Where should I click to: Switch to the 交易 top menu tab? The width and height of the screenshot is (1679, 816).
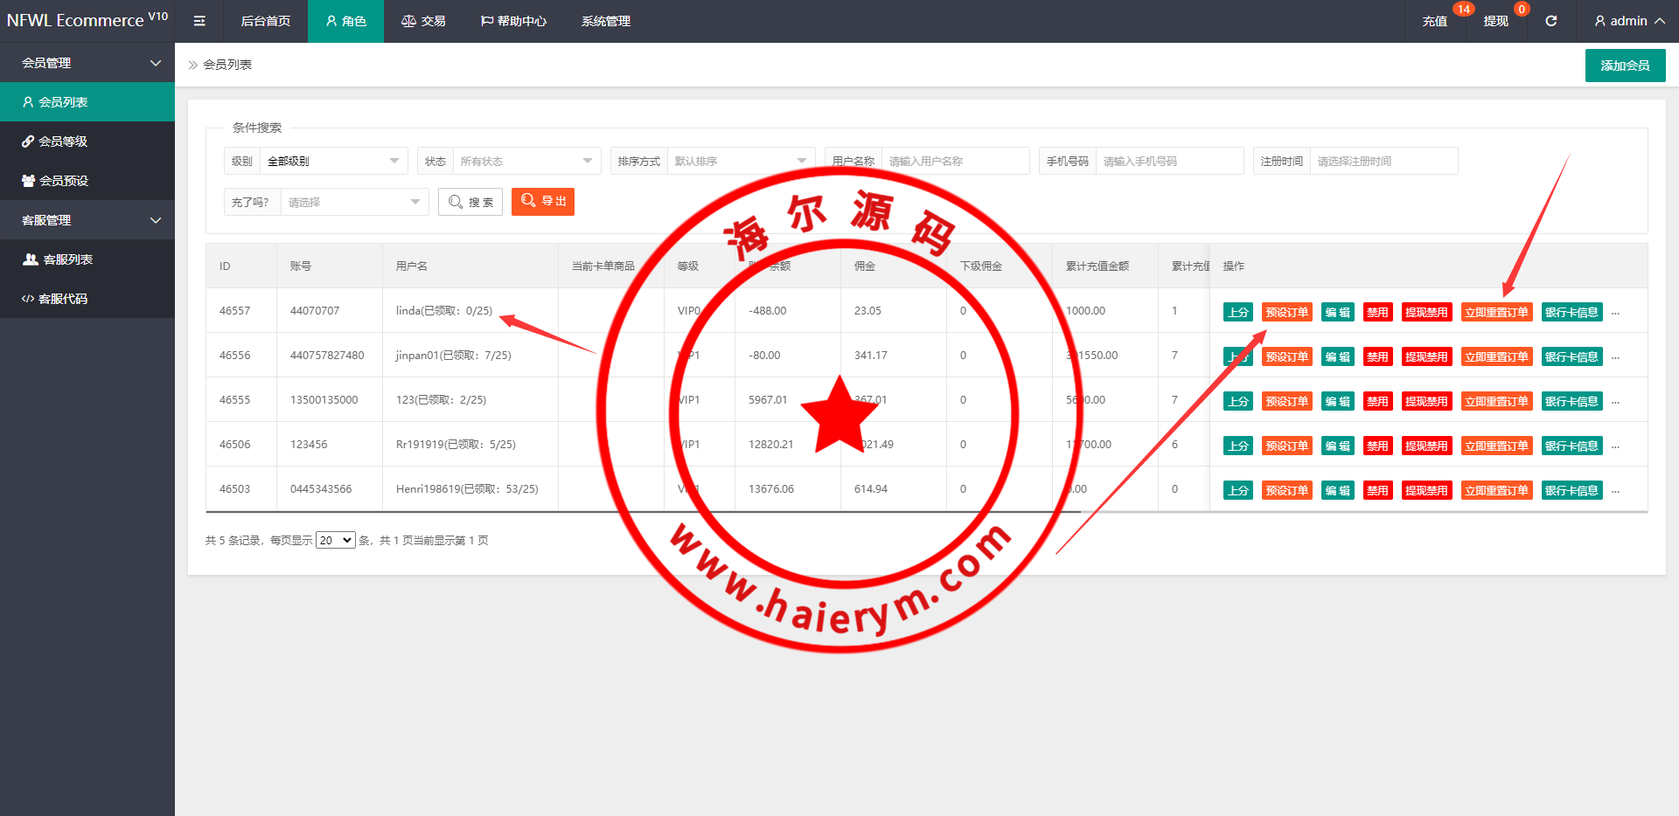tap(423, 21)
